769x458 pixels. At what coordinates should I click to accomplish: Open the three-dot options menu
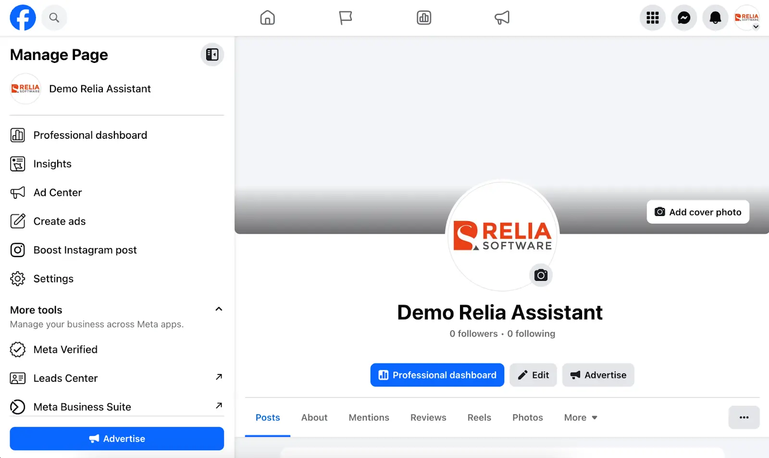coord(744,418)
